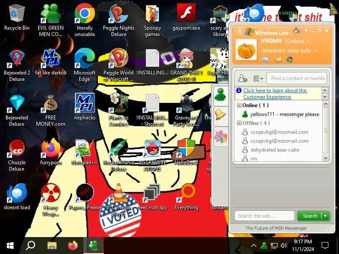Open the Graveyard Party screensaver shortcut
Image resolution: width=339 pixels, height=254 pixels.
(186, 110)
